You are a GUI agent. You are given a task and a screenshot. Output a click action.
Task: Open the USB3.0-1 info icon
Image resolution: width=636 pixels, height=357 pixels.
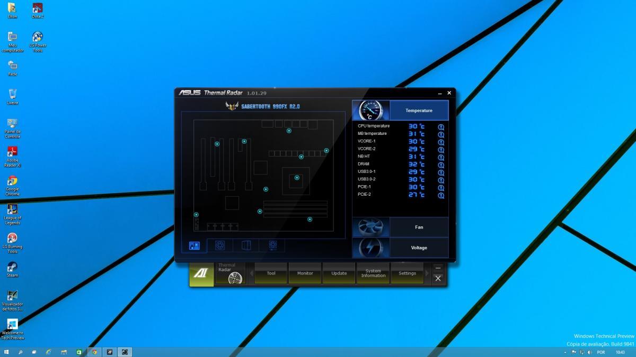pyautogui.click(x=441, y=172)
